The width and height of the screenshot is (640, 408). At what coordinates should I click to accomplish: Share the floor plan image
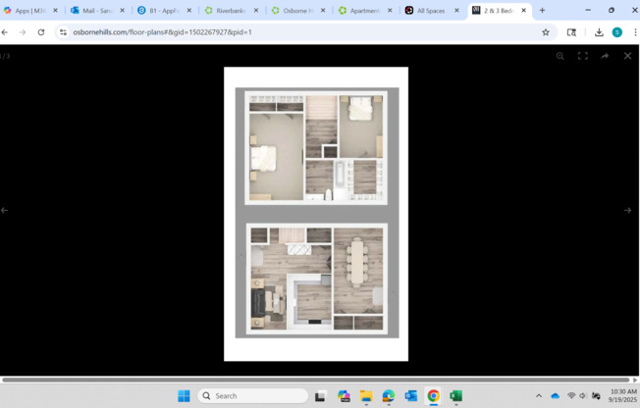[x=605, y=56]
